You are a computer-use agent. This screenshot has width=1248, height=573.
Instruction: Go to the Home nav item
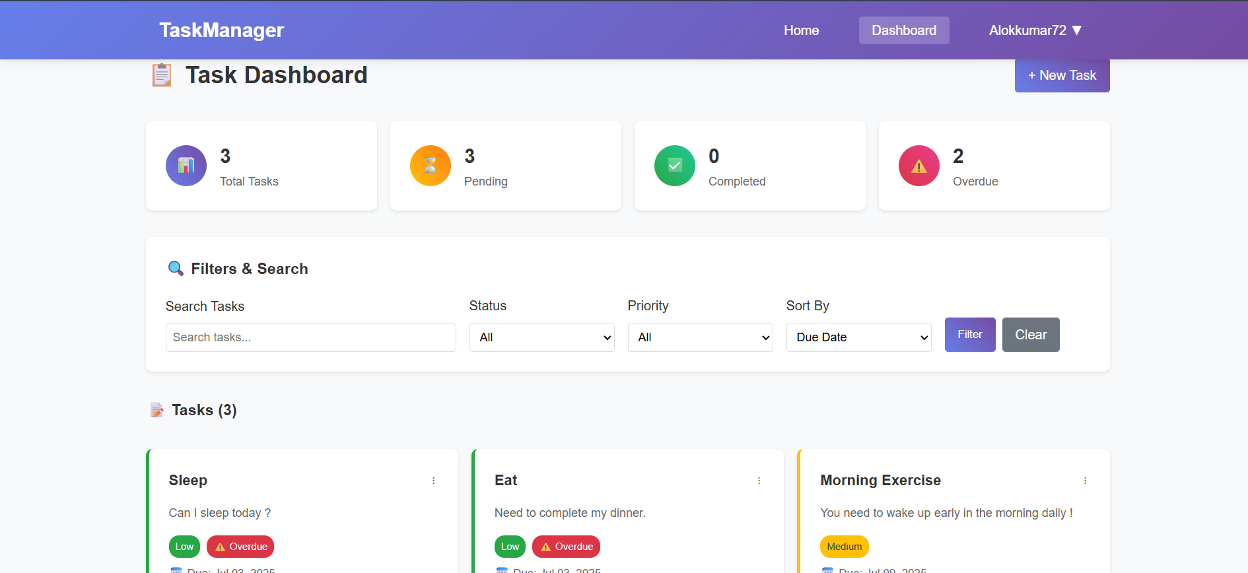pyautogui.click(x=801, y=30)
